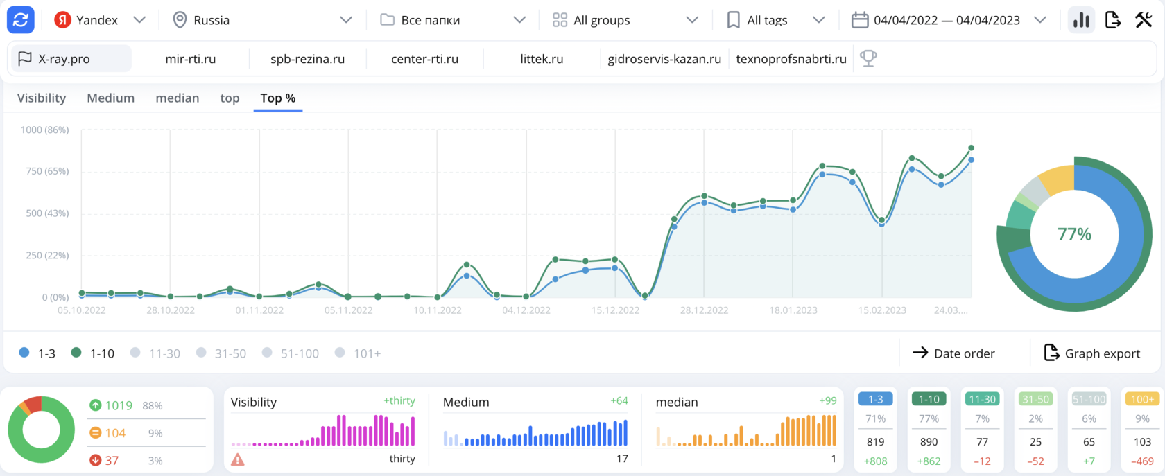This screenshot has width=1165, height=476.
Task: Select competitor texnoprofsnabrti.ru
Action: (791, 59)
